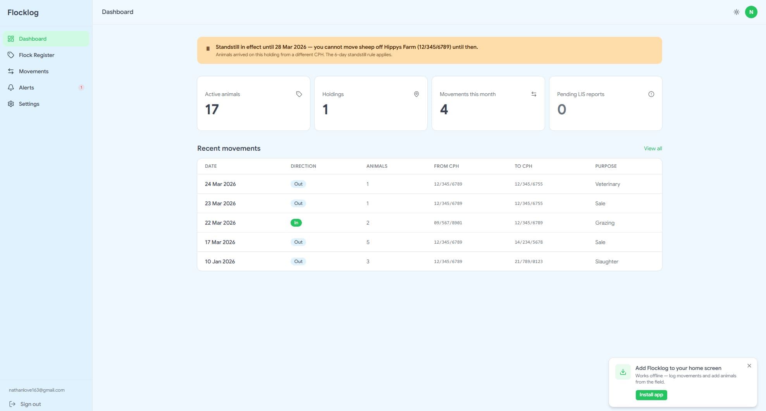Open the Movements this month card
Viewport: 766px width, 411px height.
coord(488,103)
